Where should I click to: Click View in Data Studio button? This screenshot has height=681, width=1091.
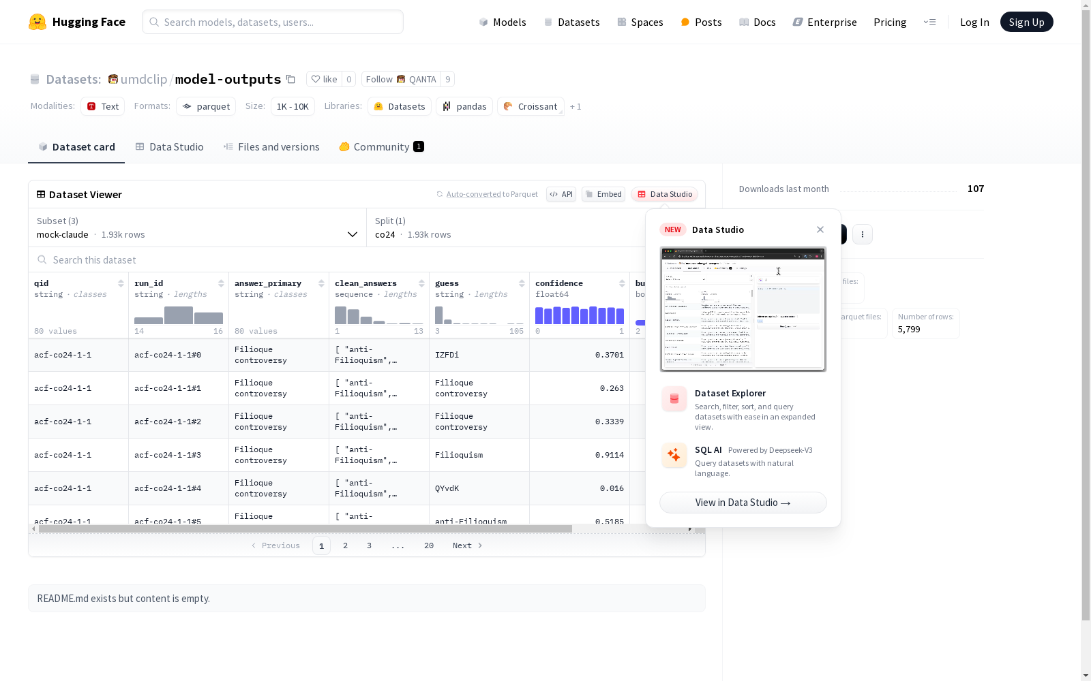[743, 503]
